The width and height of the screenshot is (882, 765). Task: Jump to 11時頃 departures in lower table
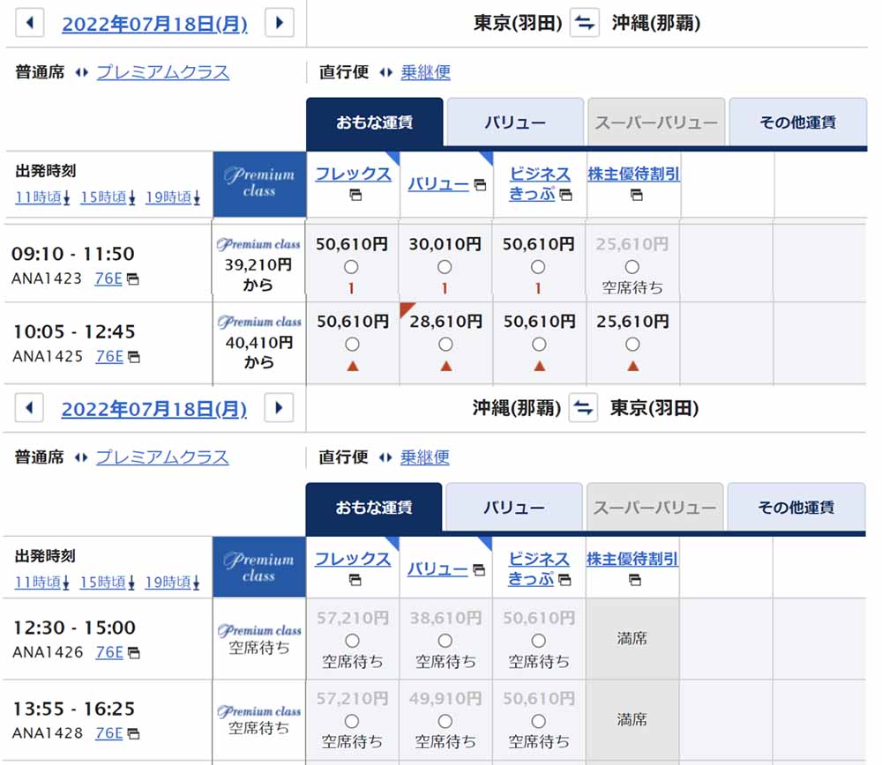coord(41,583)
